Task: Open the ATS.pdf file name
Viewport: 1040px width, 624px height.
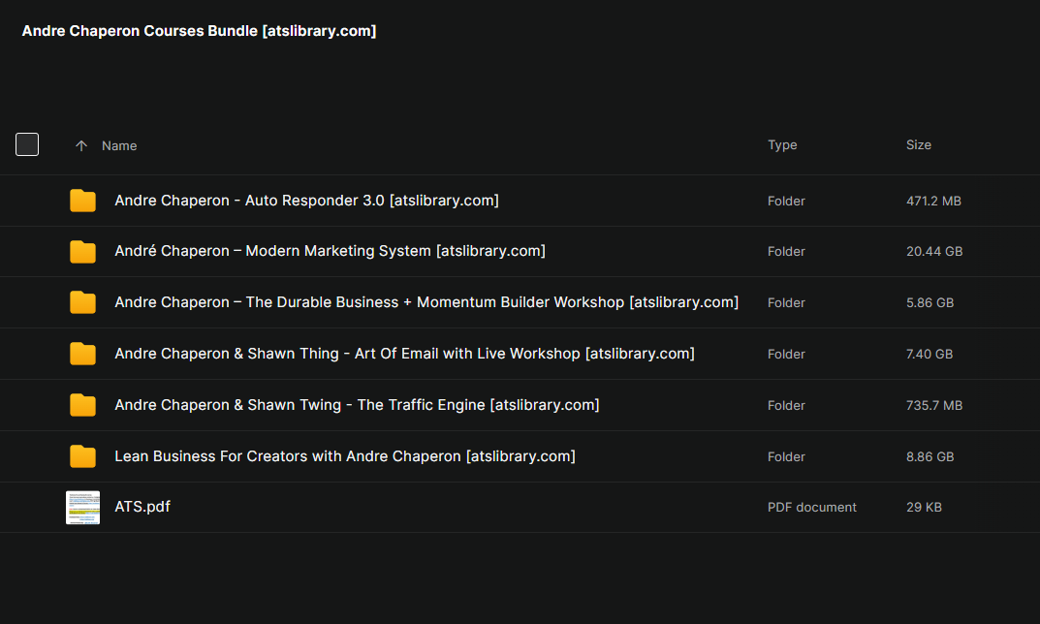Action: (142, 507)
